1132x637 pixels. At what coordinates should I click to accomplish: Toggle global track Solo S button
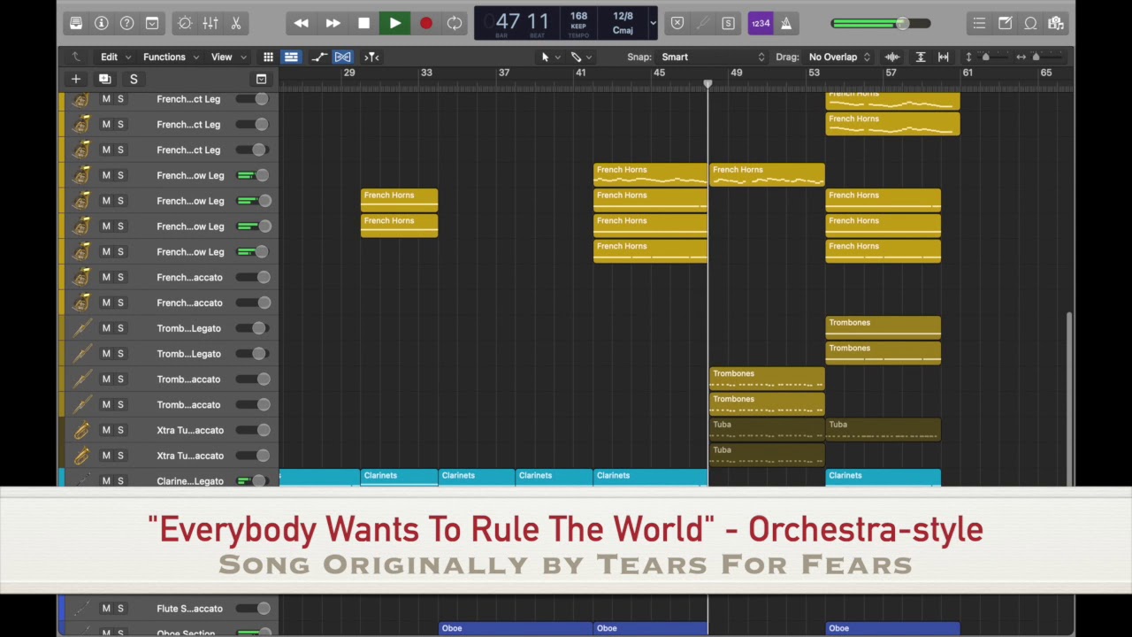(134, 79)
